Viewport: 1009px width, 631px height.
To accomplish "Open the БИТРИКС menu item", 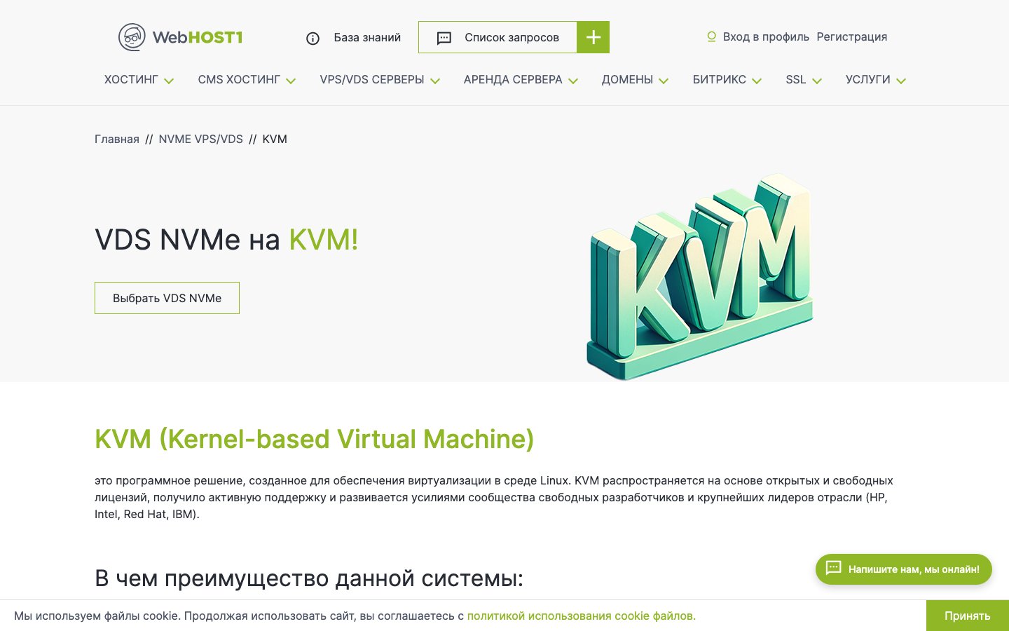I will [720, 80].
